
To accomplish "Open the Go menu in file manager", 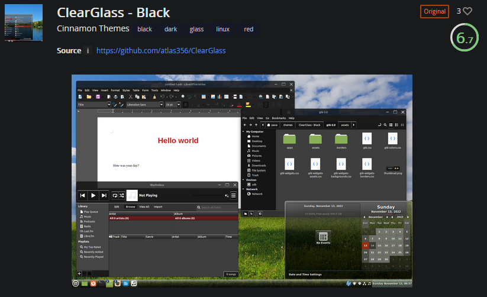I will point(267,118).
